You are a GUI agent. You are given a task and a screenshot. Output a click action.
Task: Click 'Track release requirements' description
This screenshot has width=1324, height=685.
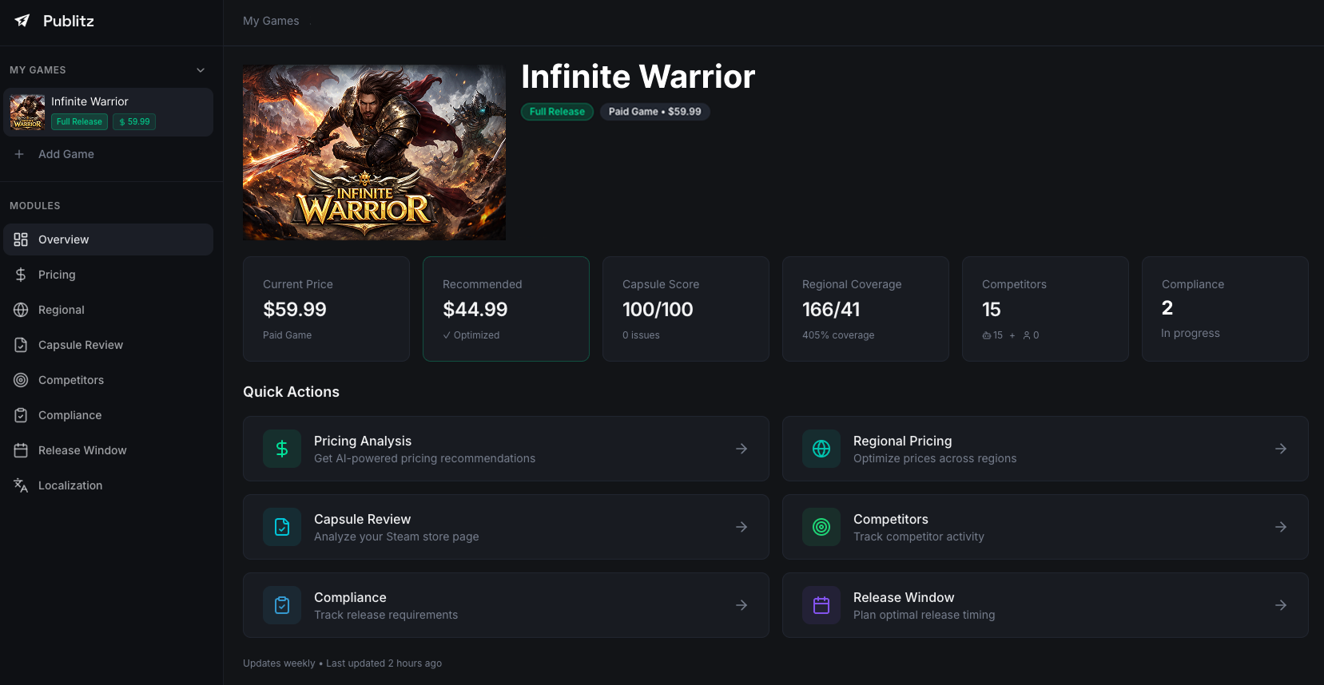pos(386,615)
